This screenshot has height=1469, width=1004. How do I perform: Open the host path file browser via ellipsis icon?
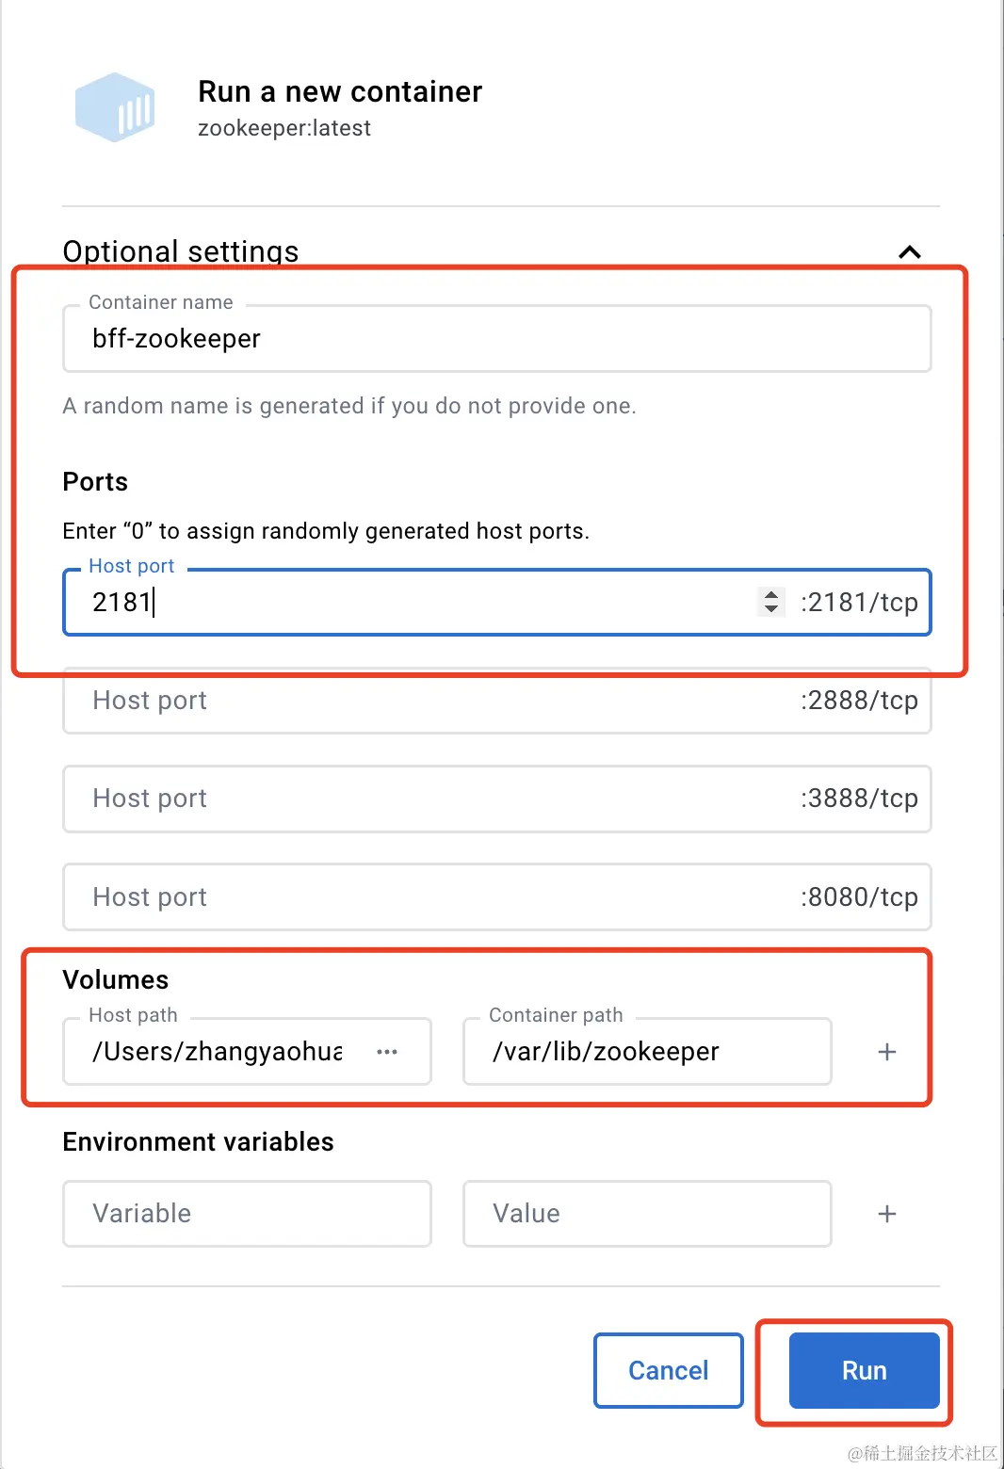pyautogui.click(x=387, y=1052)
